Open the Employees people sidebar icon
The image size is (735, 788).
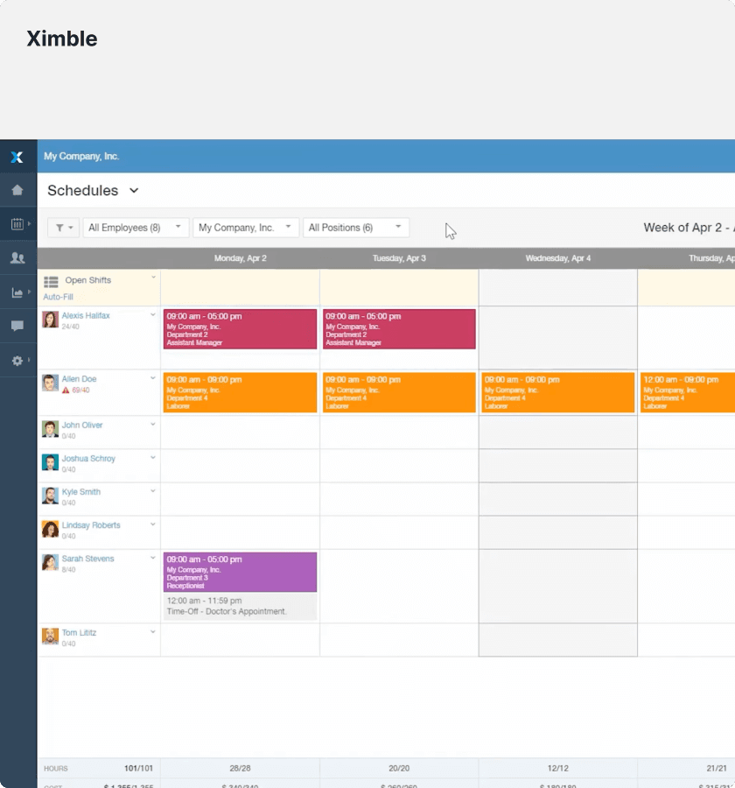[17, 257]
